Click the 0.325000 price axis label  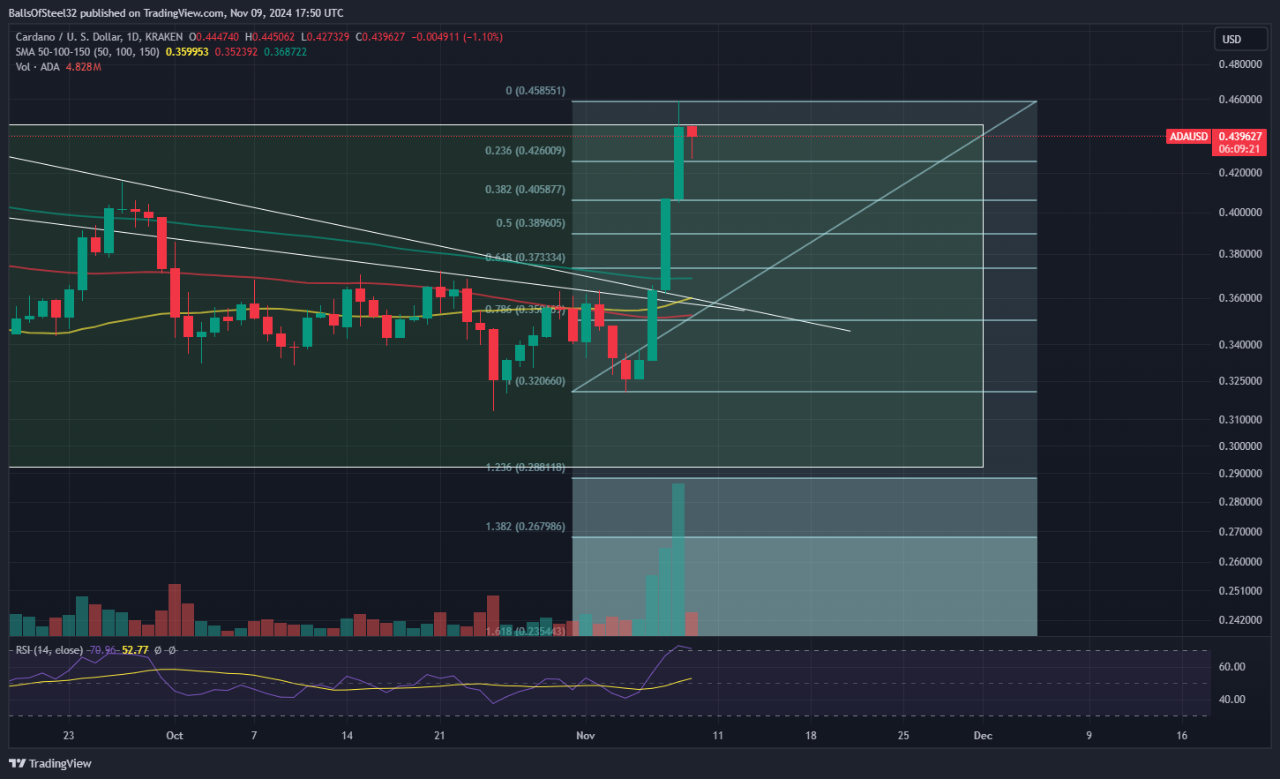[x=1240, y=381]
